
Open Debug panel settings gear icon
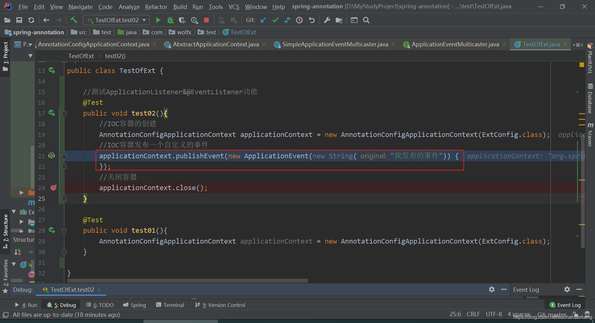492,289
